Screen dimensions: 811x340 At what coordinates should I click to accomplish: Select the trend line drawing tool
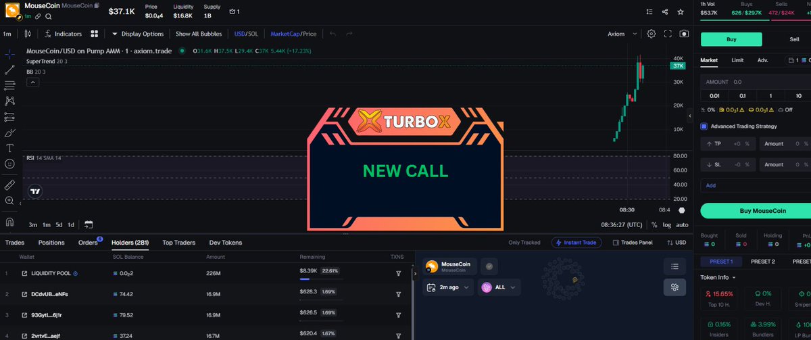10,70
